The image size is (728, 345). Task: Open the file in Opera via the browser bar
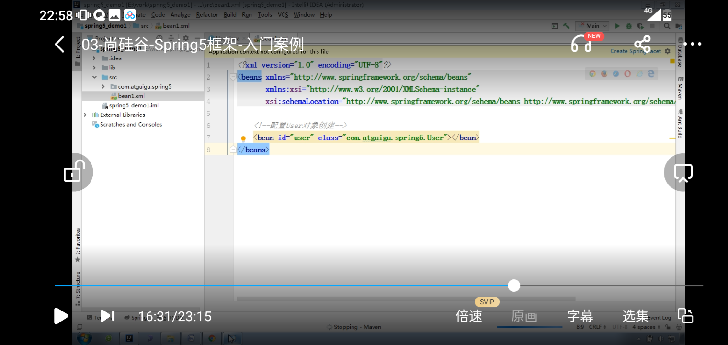pyautogui.click(x=627, y=74)
